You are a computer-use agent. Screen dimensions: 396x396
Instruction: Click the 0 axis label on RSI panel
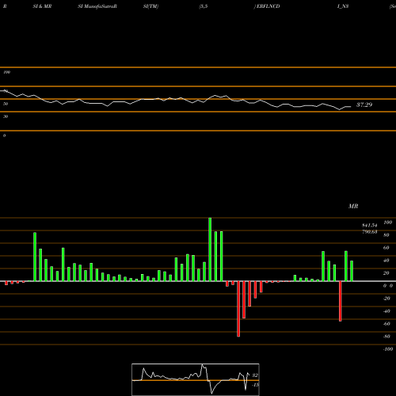coord(4,135)
